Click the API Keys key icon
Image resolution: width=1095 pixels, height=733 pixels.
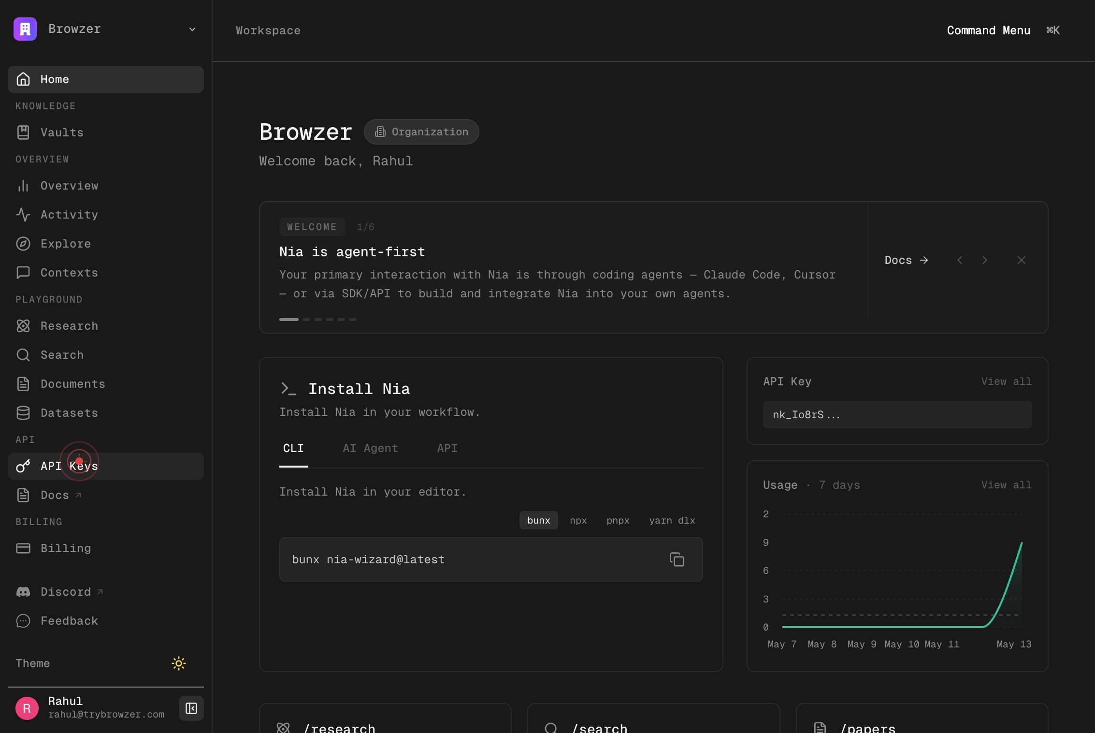[23, 466]
